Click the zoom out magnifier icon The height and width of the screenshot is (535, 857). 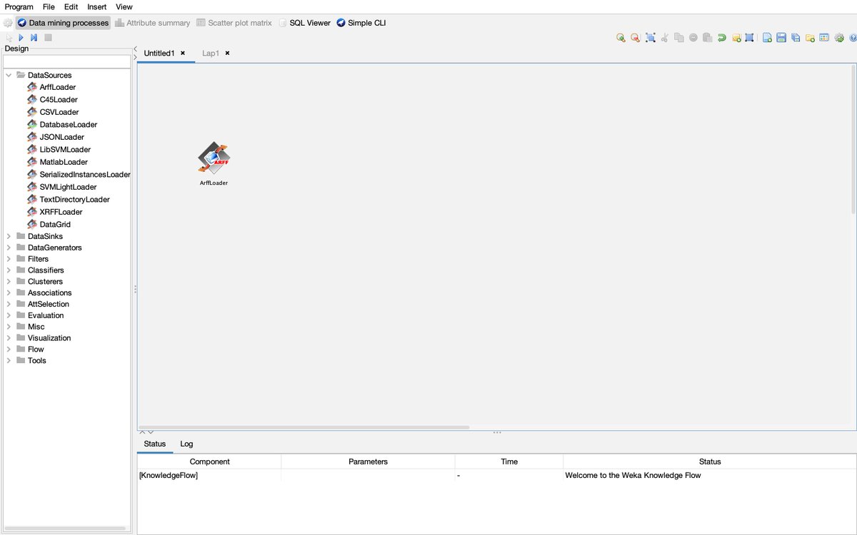(635, 38)
